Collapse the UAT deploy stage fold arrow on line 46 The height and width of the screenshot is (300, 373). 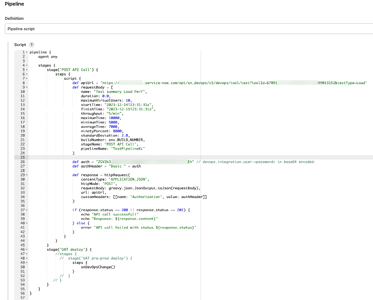pos(27,250)
